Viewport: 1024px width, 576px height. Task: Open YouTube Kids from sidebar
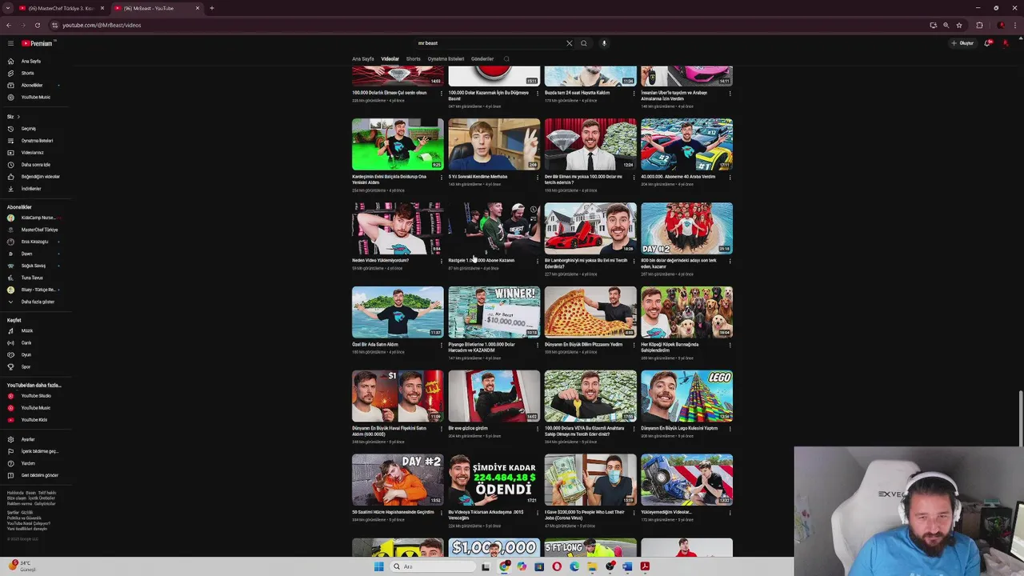(32, 419)
